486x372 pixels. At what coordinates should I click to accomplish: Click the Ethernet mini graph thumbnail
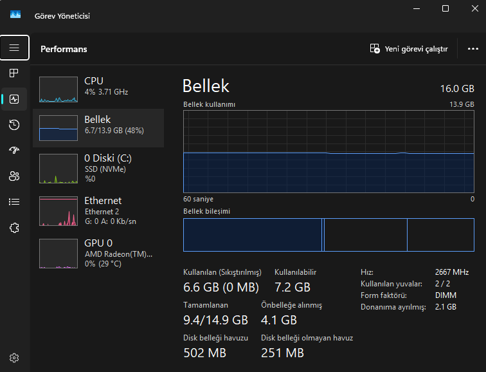[x=59, y=211]
